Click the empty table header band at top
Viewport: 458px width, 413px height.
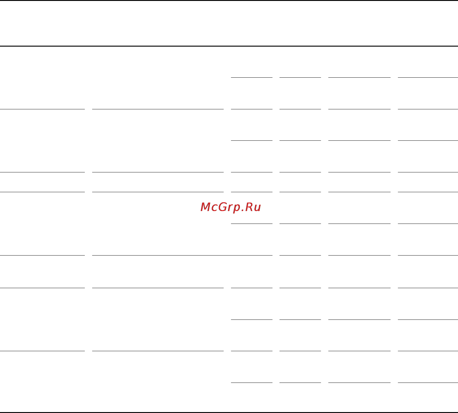pos(229,23)
